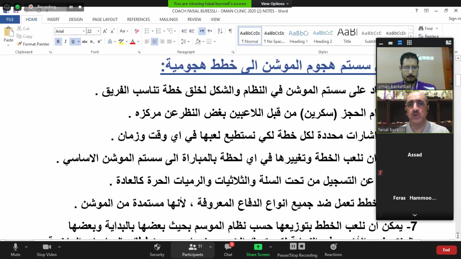Screen dimensions: 461x259
Task: Open the font name dropdown (Arial)
Action: pos(84,31)
